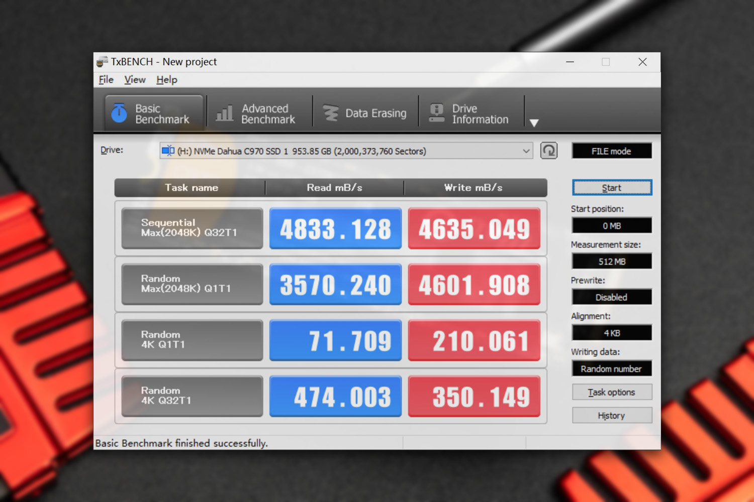Click the TxBENCH icon in the title bar

(x=102, y=61)
